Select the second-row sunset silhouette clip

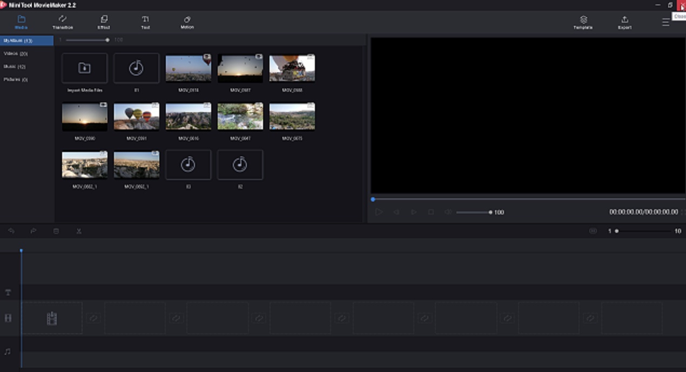tap(85, 116)
